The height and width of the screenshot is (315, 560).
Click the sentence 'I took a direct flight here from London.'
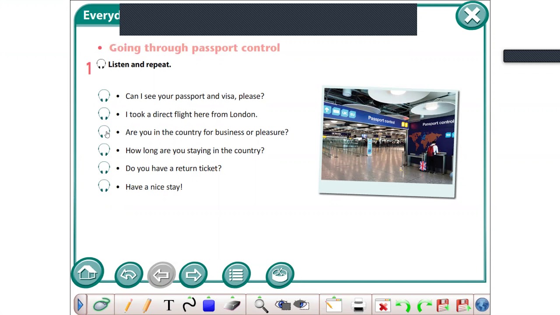click(x=191, y=114)
